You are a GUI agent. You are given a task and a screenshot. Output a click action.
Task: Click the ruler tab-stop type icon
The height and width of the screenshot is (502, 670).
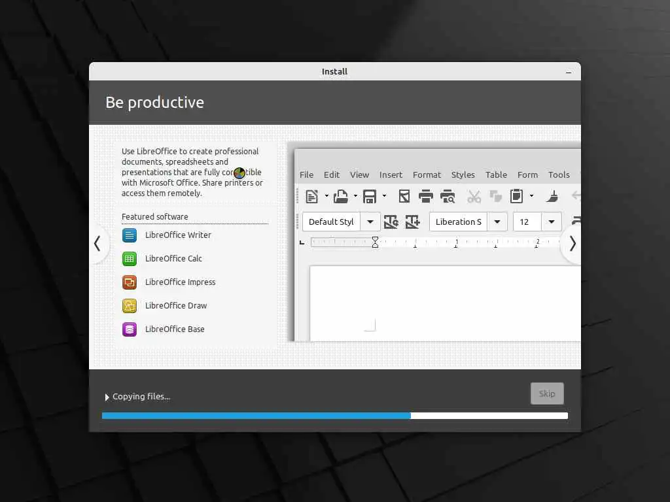(x=302, y=243)
